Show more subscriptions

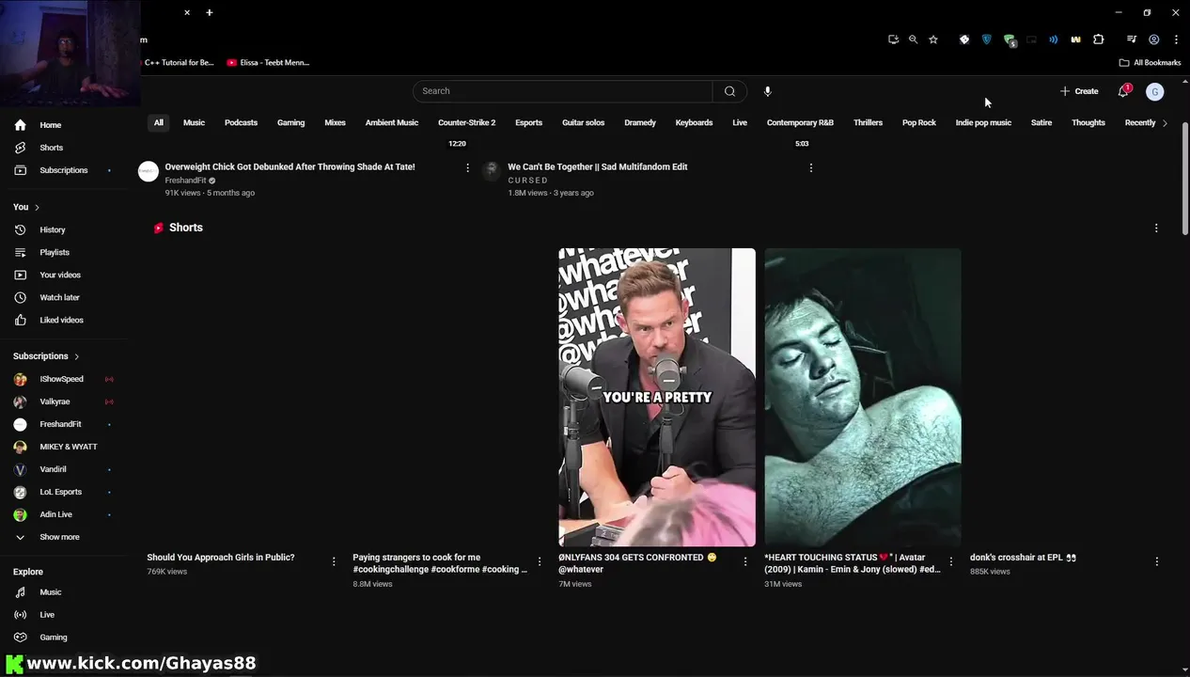coord(59,537)
